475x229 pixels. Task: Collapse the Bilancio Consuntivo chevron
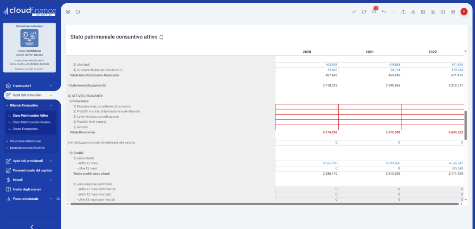click(51, 105)
